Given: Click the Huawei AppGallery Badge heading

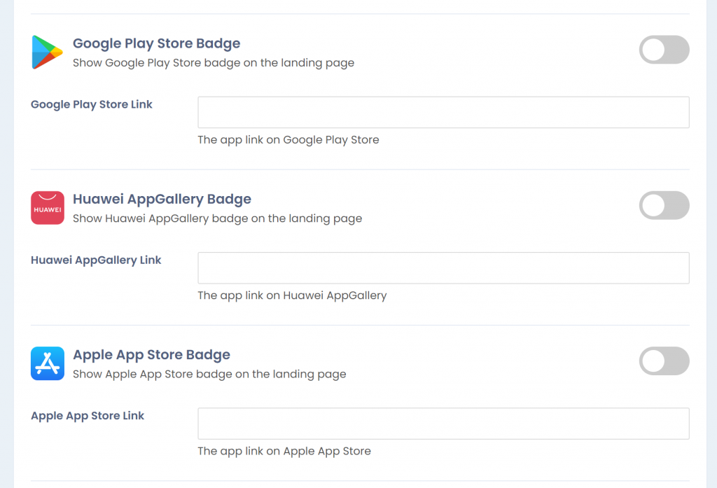Looking at the screenshot, I should tap(162, 199).
